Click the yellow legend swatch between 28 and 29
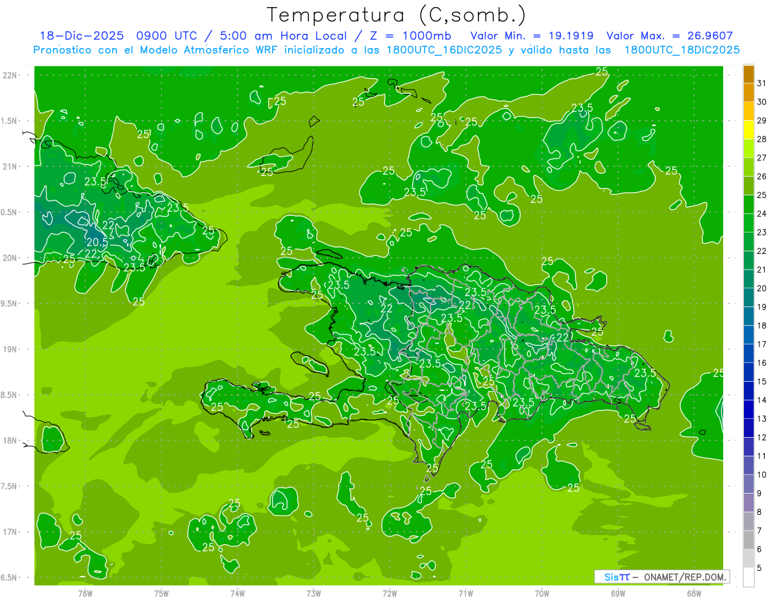The height and width of the screenshot is (602, 779). click(x=748, y=129)
